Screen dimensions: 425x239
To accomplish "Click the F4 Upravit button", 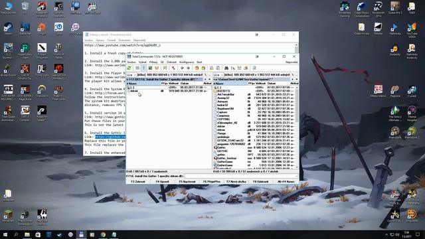I will [x=162, y=181].
